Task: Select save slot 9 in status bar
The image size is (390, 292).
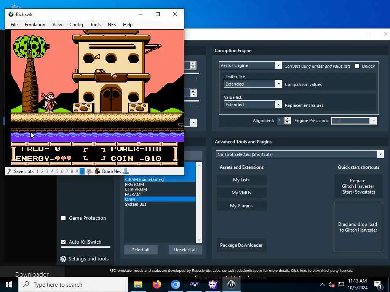Action: [x=77, y=171]
